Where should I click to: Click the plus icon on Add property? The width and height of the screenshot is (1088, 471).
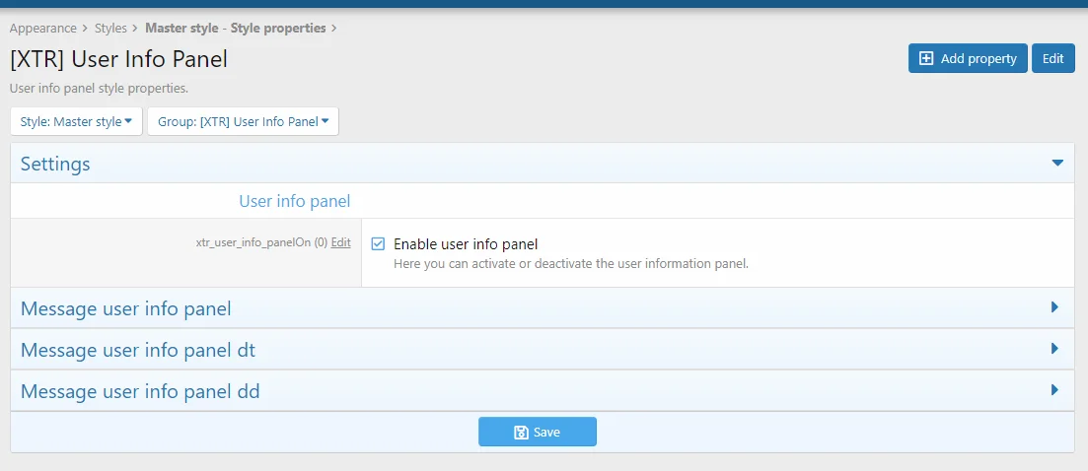pyautogui.click(x=926, y=59)
